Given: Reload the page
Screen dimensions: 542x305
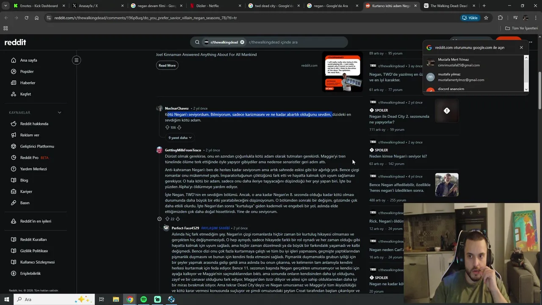Looking at the screenshot, I should click(26, 18).
